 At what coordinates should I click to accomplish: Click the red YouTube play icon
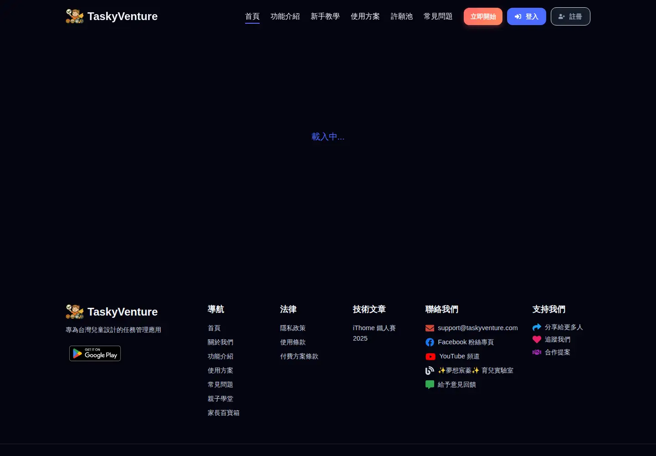tap(430, 357)
